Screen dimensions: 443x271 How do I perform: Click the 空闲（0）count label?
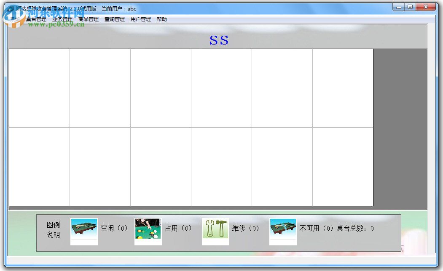coord(113,228)
